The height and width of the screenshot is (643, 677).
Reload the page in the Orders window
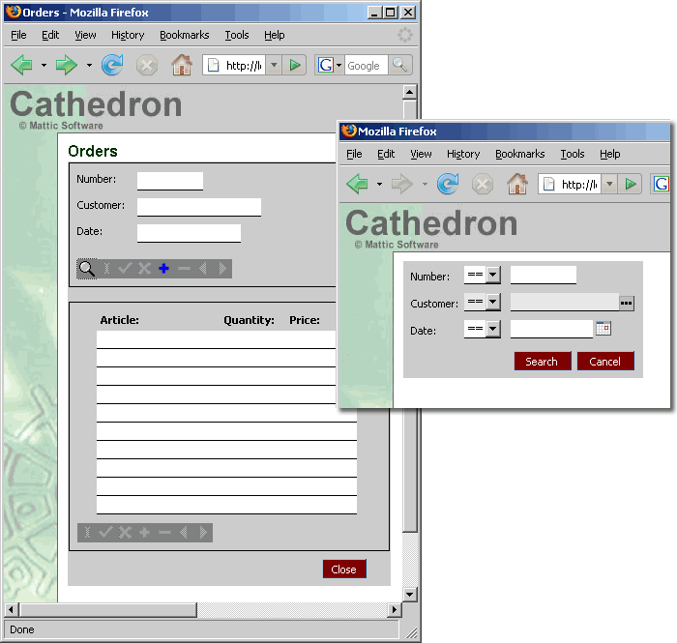tap(112, 66)
